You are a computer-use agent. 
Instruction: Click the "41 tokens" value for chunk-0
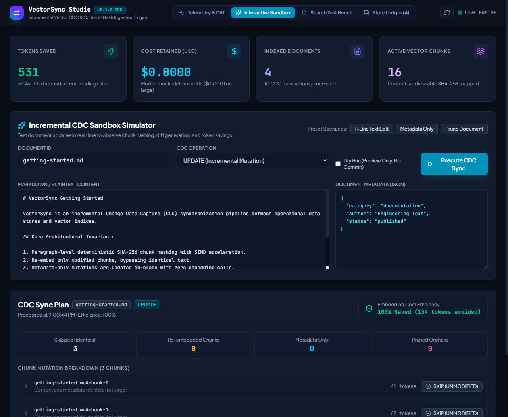(403, 386)
